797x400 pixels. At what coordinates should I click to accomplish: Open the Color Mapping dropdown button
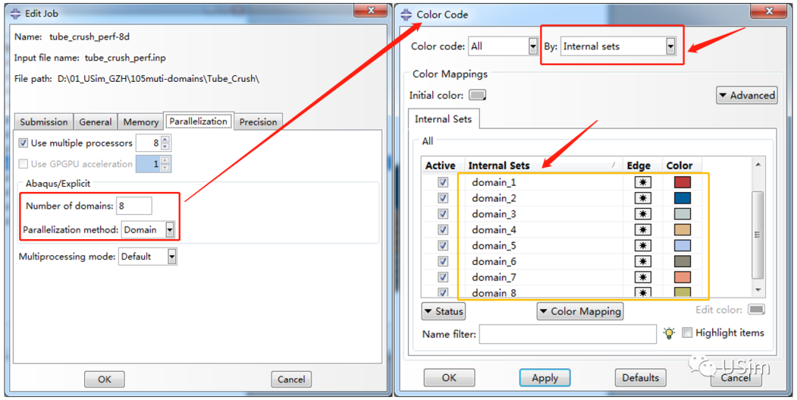tap(580, 311)
